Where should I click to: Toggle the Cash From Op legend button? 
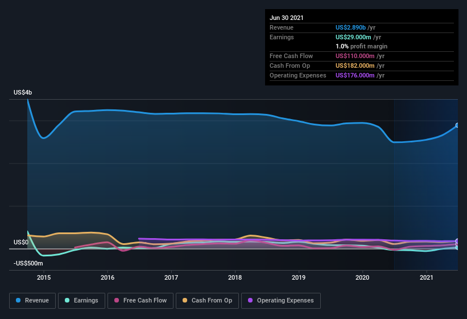tap(207, 301)
